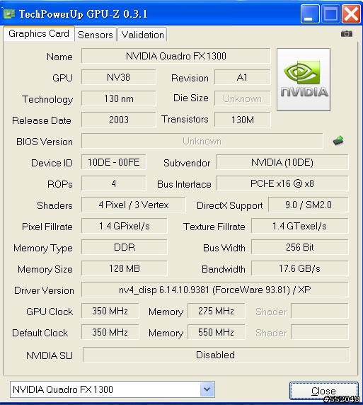Take a screenshot with the camera icon

(346, 34)
